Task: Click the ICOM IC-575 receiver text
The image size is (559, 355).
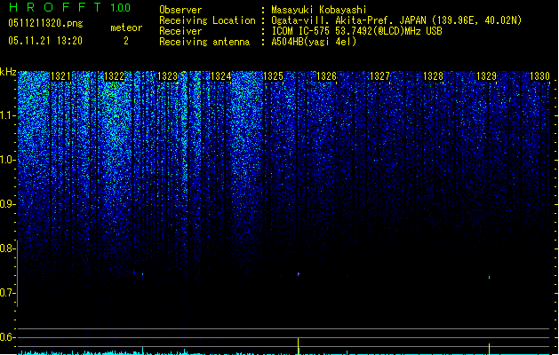Action: [x=356, y=31]
